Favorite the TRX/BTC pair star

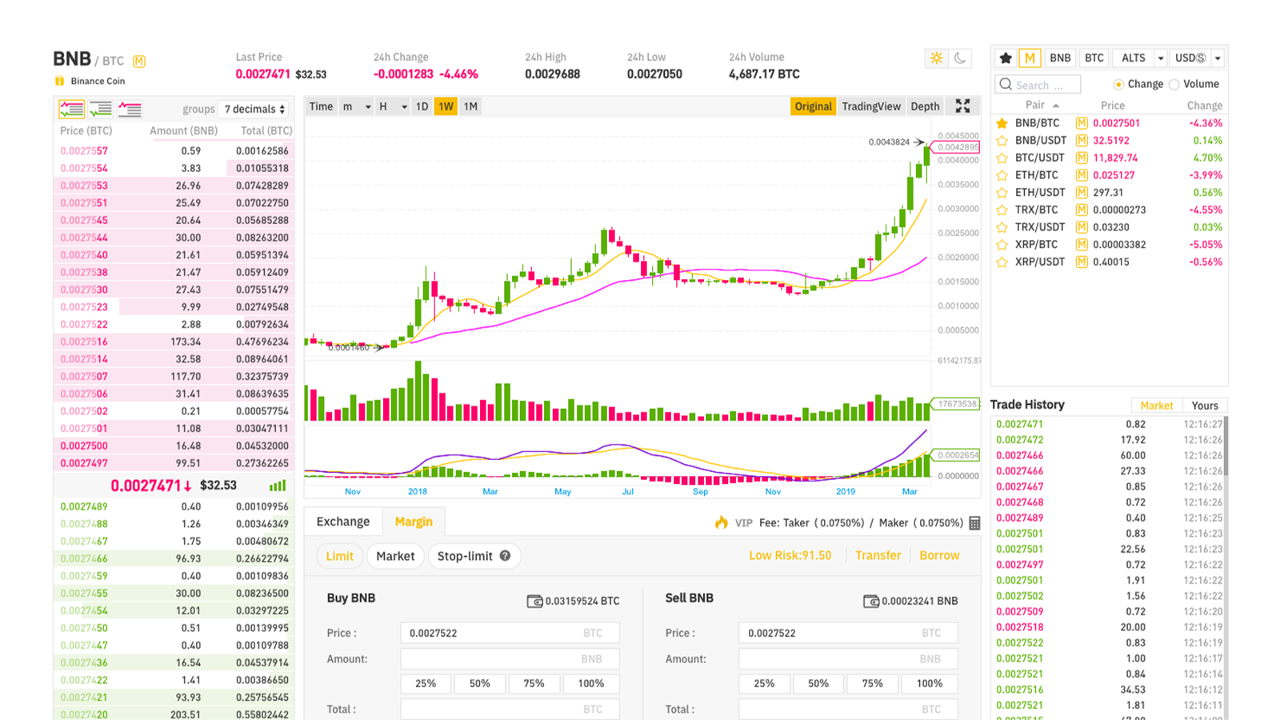pos(1002,210)
